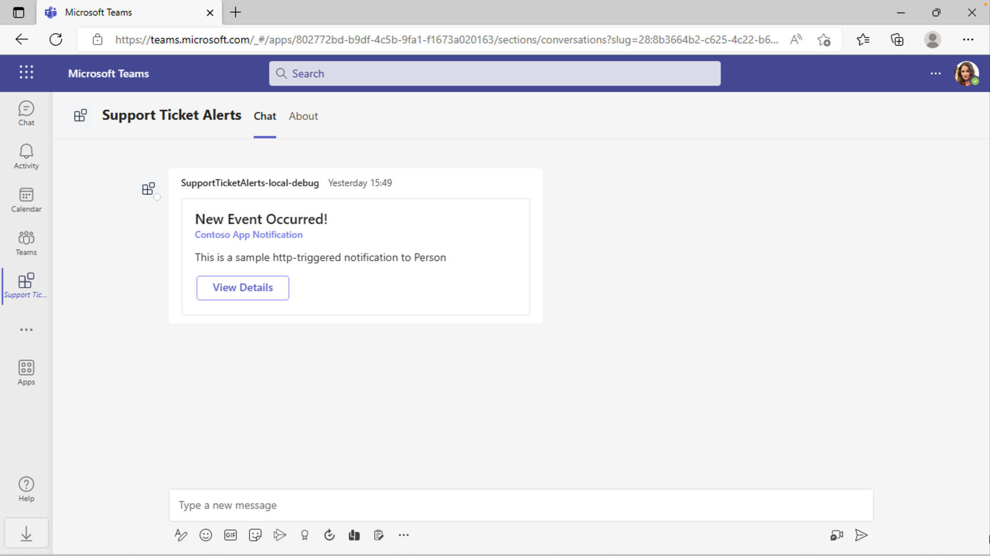Click the sticker icon in message bar
The height and width of the screenshot is (556, 990).
(x=256, y=535)
